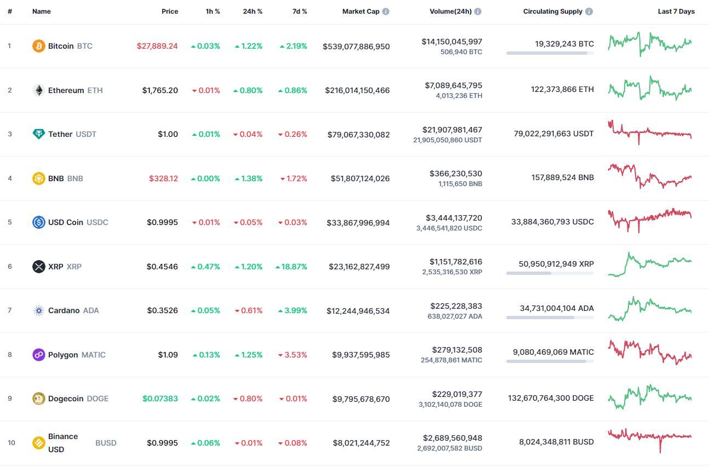Open the XRP 7-day sparkline chart

(650, 264)
